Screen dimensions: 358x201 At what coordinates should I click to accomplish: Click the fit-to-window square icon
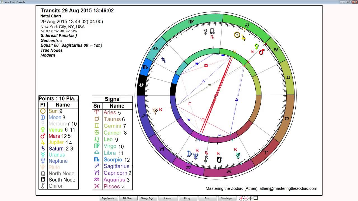coord(255,198)
